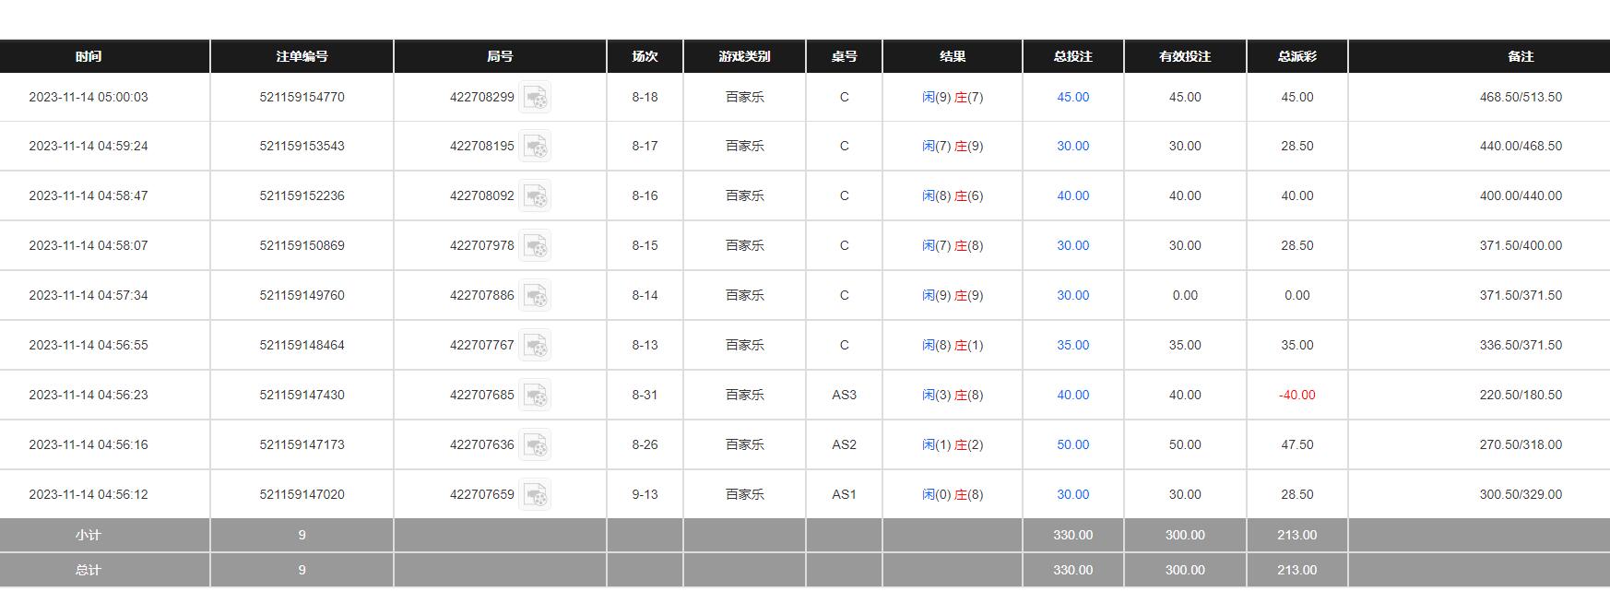Click the 总派彩 column header
Image resolution: width=1610 pixels, height=615 pixels.
tap(1296, 56)
